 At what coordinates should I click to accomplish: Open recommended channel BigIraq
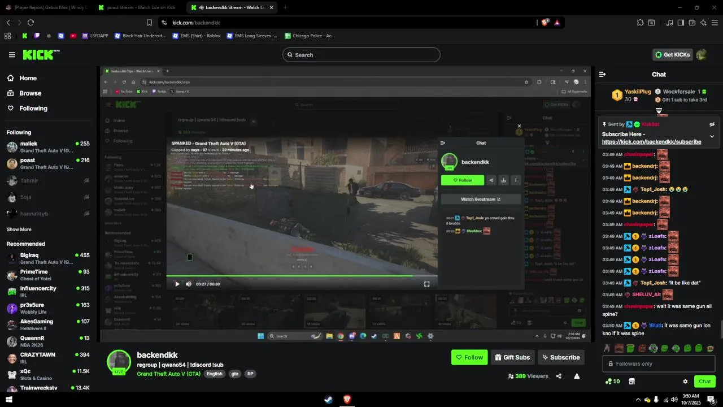(48, 258)
